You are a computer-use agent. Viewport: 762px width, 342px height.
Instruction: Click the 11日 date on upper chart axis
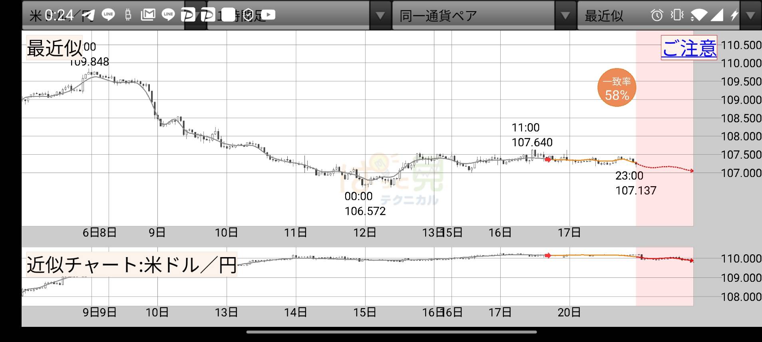pyautogui.click(x=295, y=232)
